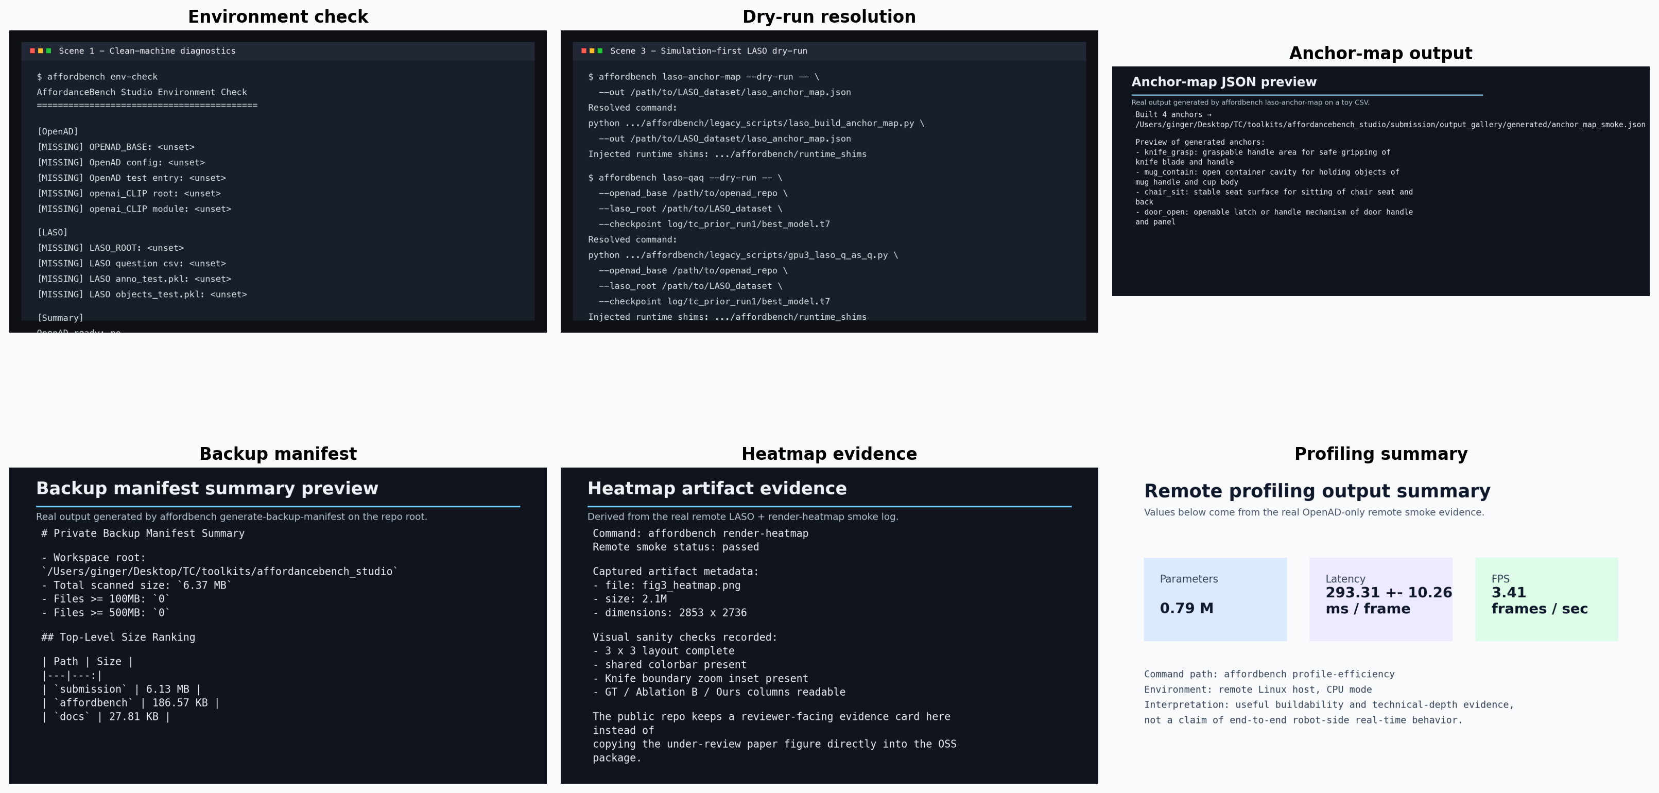Viewport: 1659px width, 793px height.
Task: Click the Backup manifest panel title
Action: [x=278, y=454]
